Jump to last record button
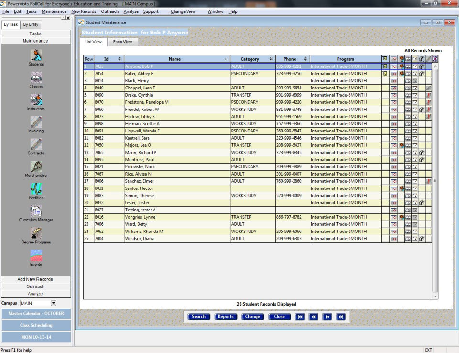Screen dimensions: 459x353 pos(341,317)
